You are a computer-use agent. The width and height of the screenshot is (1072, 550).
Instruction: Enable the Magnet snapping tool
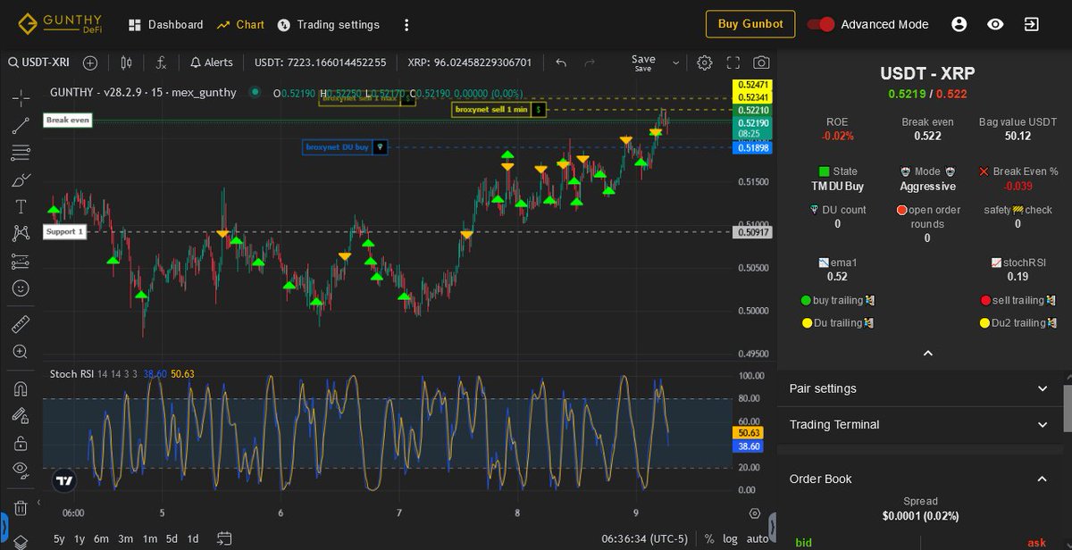(x=20, y=388)
